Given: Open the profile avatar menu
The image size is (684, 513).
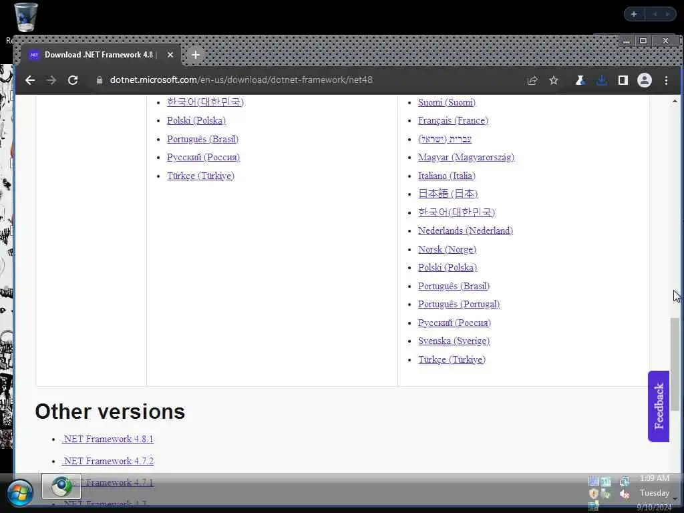Looking at the screenshot, I should pos(645,80).
